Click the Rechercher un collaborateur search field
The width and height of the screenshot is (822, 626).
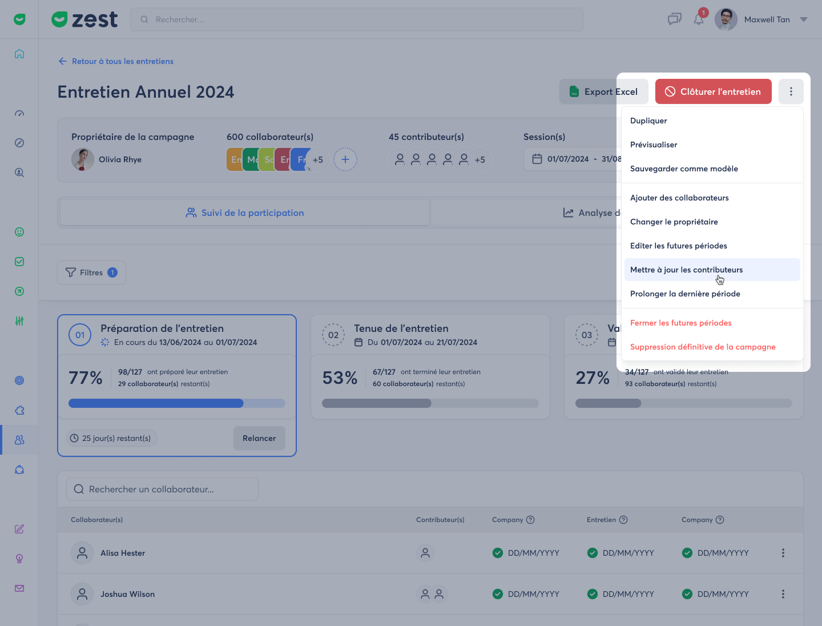click(x=163, y=489)
